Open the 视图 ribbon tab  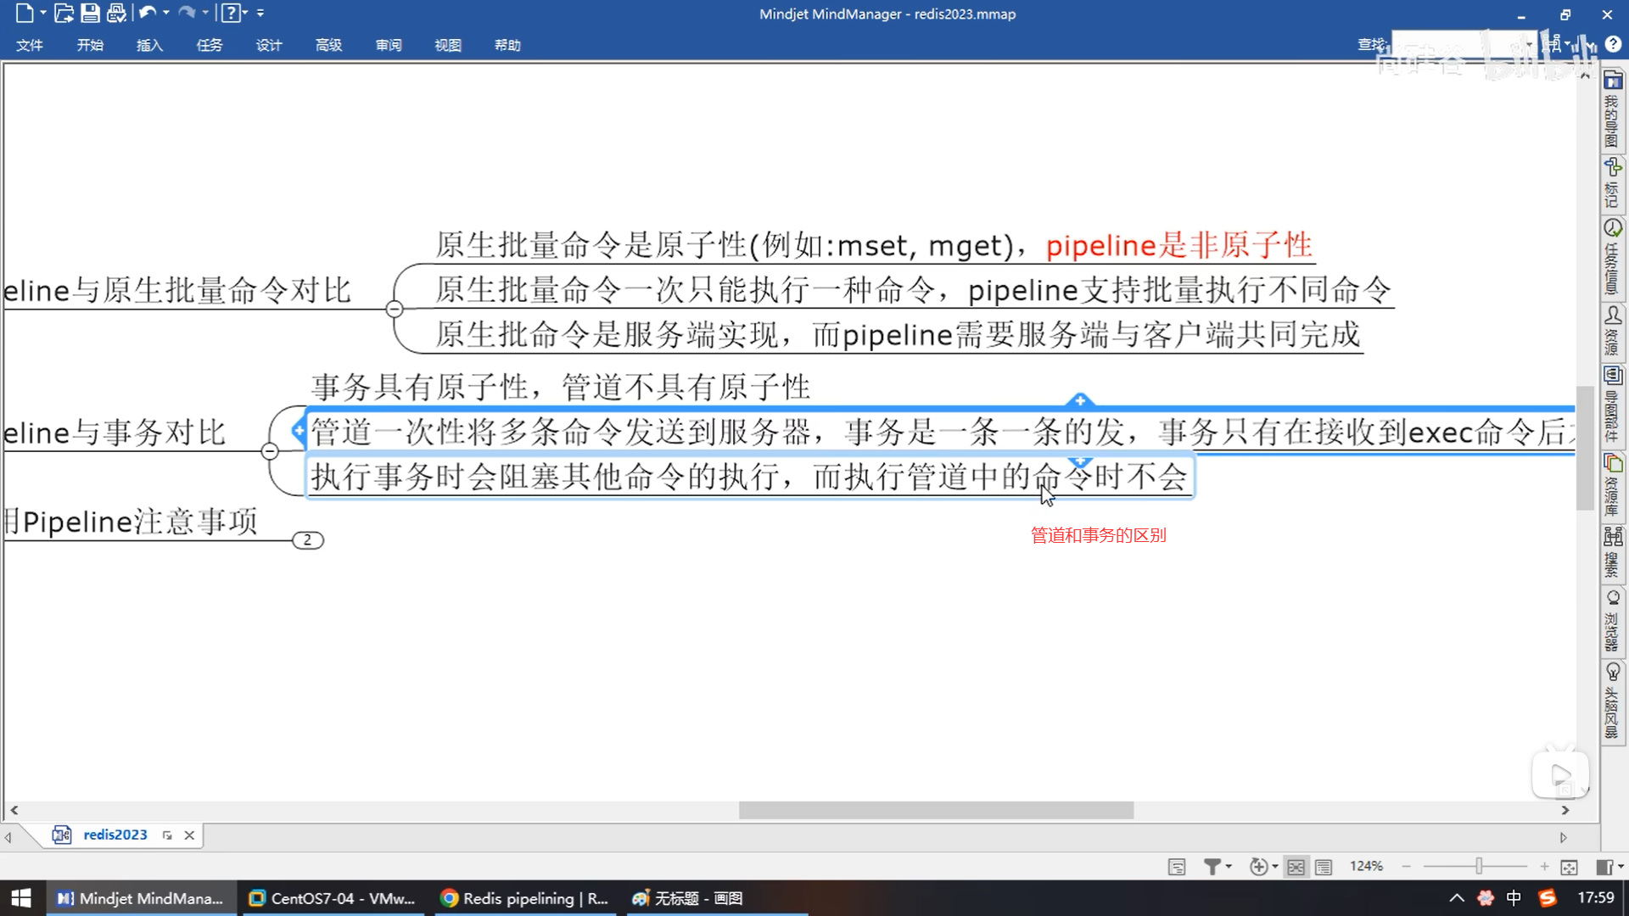pos(447,45)
